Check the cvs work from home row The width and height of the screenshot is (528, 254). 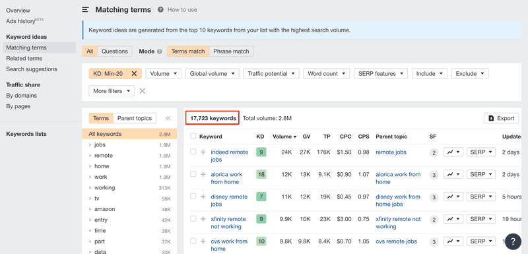point(193,241)
